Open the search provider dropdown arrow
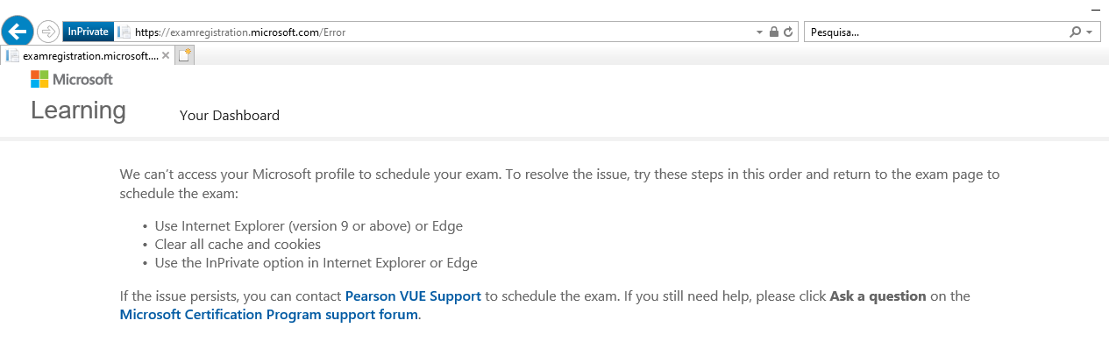The image size is (1109, 342). (x=1089, y=32)
